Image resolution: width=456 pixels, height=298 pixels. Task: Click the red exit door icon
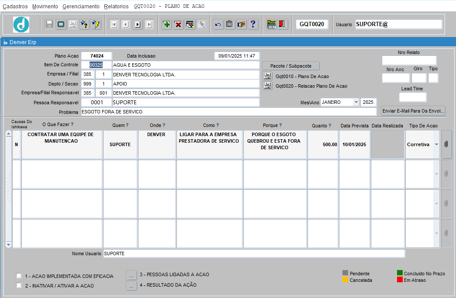tap(282, 24)
